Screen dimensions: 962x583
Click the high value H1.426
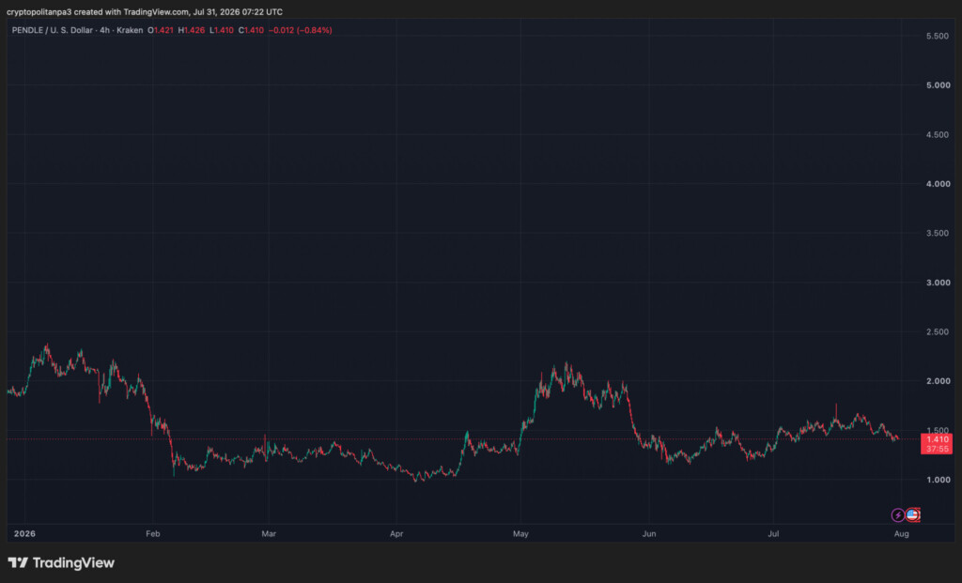(192, 30)
